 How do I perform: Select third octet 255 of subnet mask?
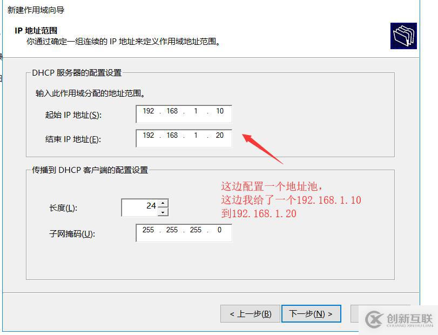tap(196, 230)
